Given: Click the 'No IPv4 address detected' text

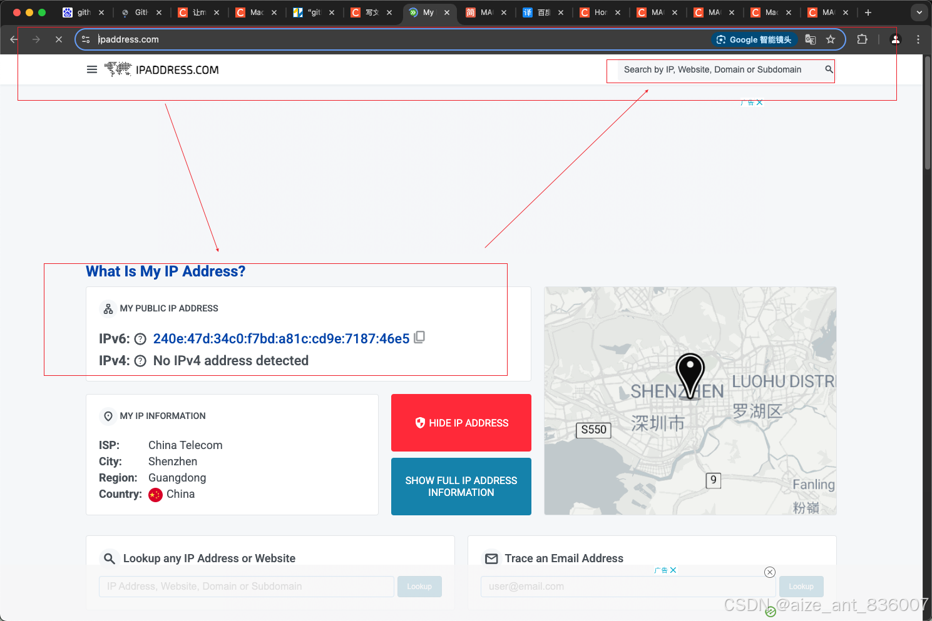Looking at the screenshot, I should [x=231, y=361].
